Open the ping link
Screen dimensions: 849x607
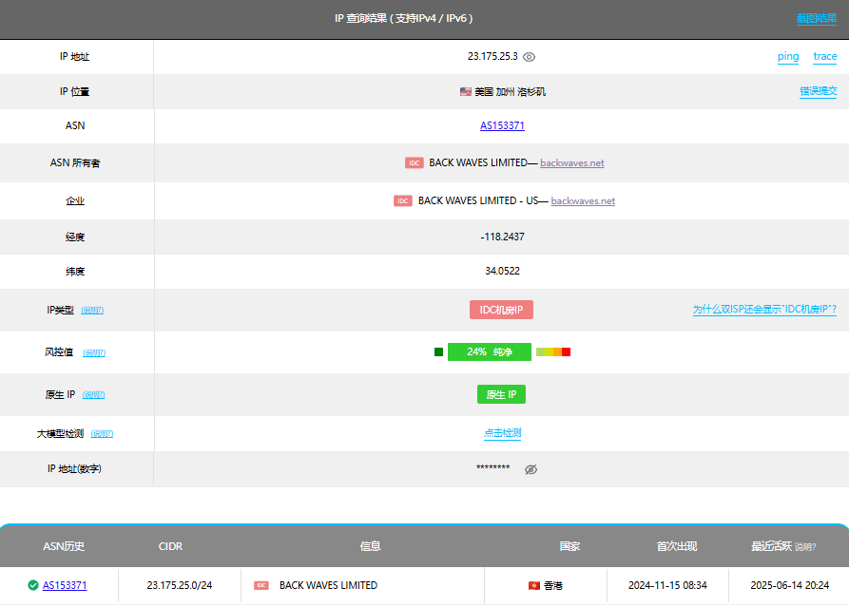(787, 57)
